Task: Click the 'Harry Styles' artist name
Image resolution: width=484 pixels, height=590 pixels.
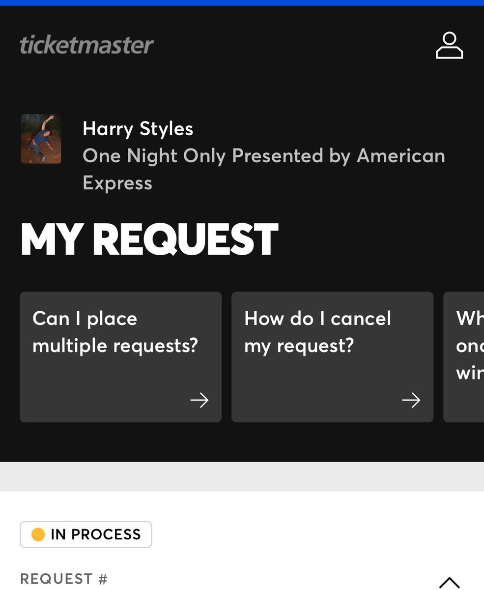Action: click(138, 129)
